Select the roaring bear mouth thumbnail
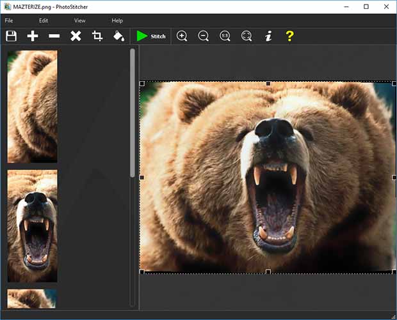The width and height of the screenshot is (397, 320). pyautogui.click(x=32, y=225)
